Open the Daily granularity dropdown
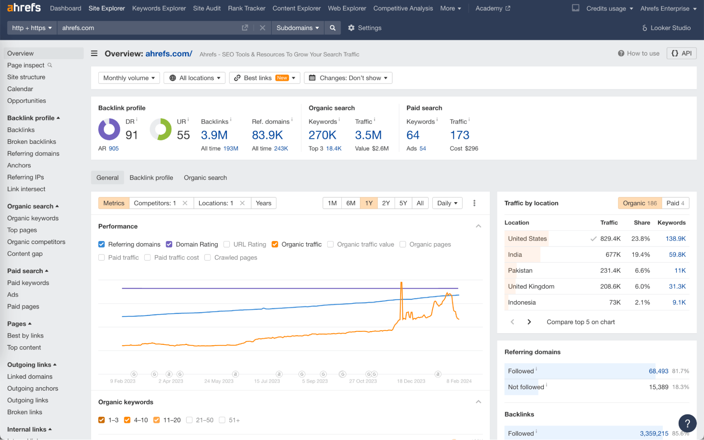This screenshot has width=704, height=440. [x=447, y=203]
